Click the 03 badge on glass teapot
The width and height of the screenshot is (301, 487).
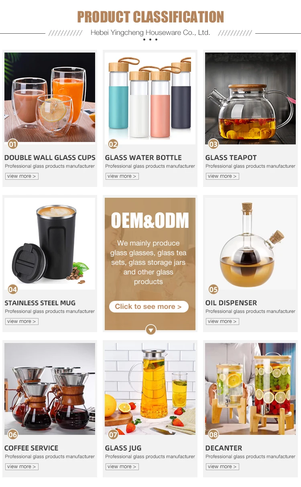coord(214,144)
